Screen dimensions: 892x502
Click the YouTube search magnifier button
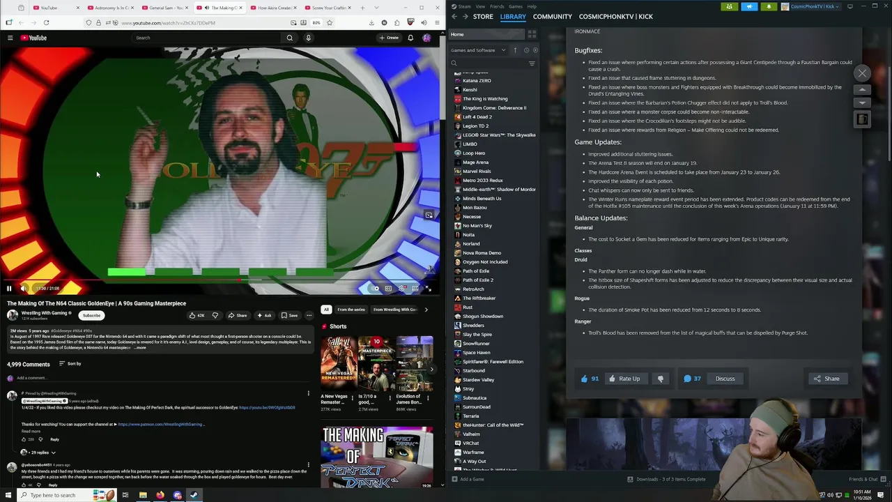click(x=290, y=38)
